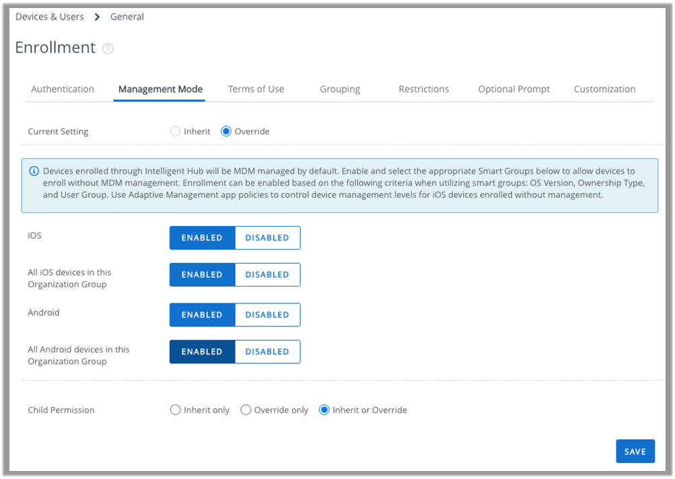Select the Optional Prompt tab
The width and height of the screenshot is (675, 479).
(x=513, y=89)
